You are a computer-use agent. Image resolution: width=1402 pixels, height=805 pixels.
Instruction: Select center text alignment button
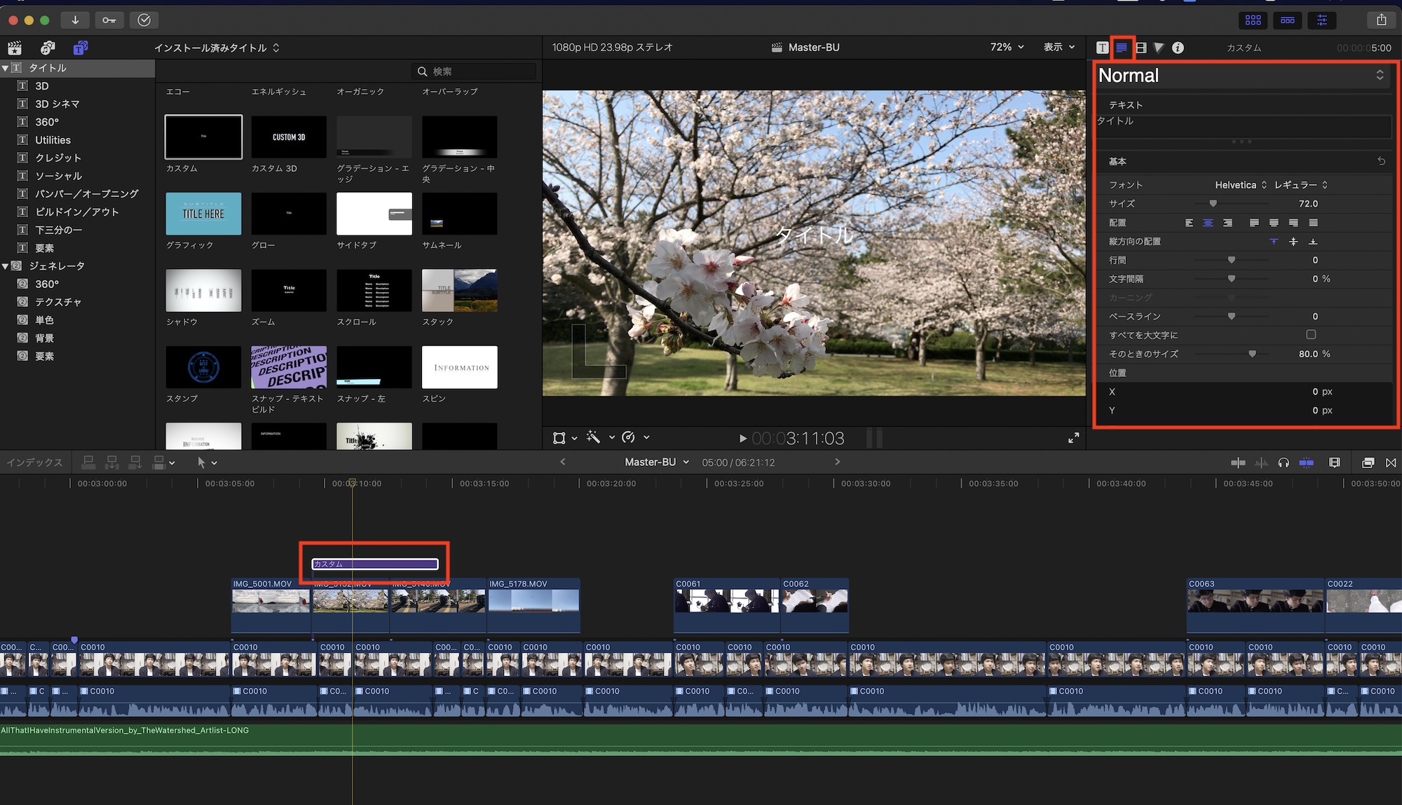[1208, 223]
